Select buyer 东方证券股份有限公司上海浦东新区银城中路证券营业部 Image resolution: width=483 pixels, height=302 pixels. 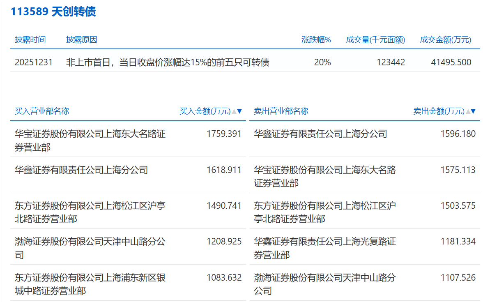click(x=90, y=284)
